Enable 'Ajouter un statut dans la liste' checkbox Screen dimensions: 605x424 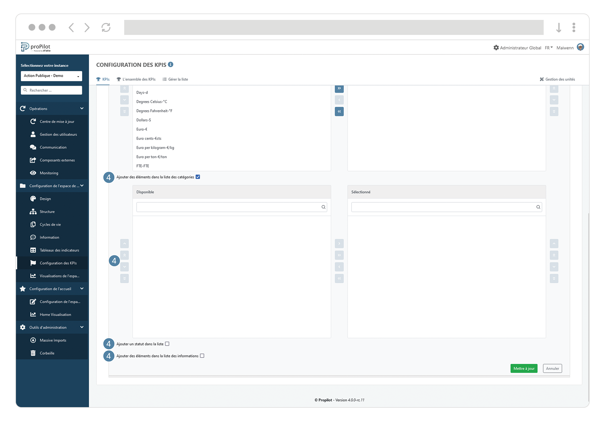click(x=167, y=344)
